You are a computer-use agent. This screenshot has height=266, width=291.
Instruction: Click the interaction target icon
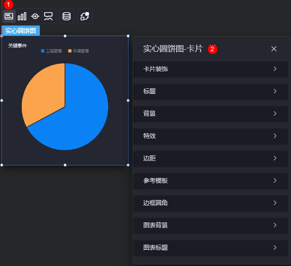[35, 16]
